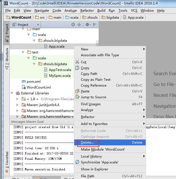This screenshot has width=176, height=179.
Task: Click the App.scala file icon in tree
Action: click(46, 46)
